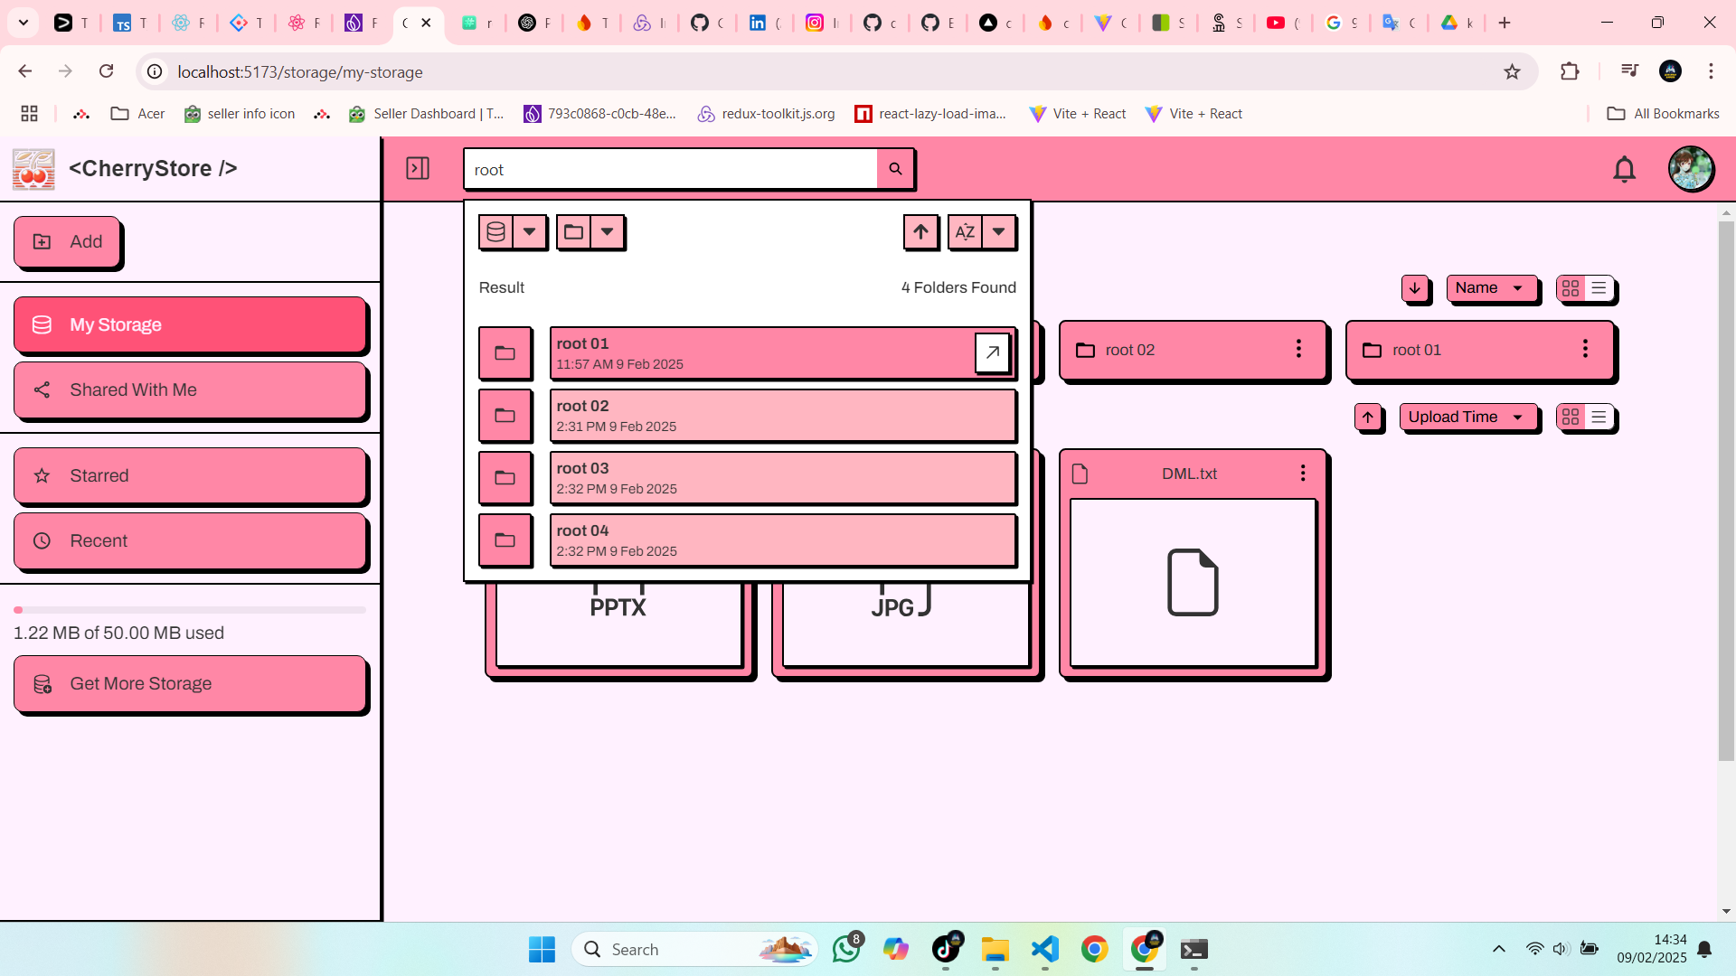
Task: Toggle search results ascending order arrow
Action: click(920, 232)
